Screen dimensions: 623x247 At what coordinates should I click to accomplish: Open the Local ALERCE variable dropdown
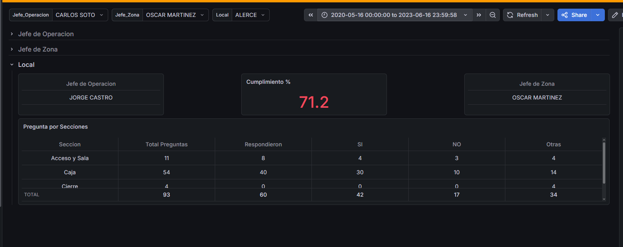250,15
